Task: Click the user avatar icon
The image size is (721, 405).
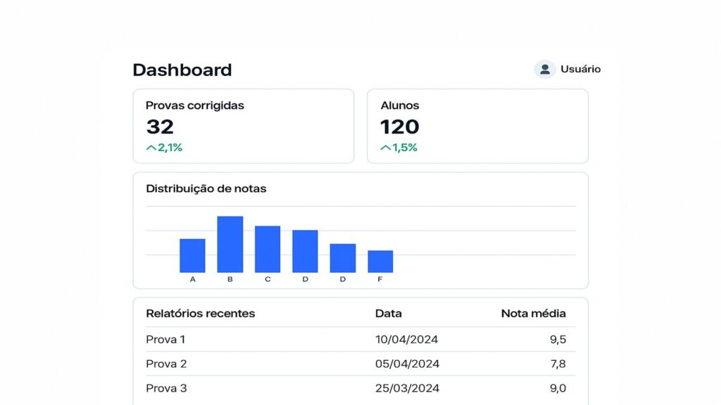Action: 544,69
